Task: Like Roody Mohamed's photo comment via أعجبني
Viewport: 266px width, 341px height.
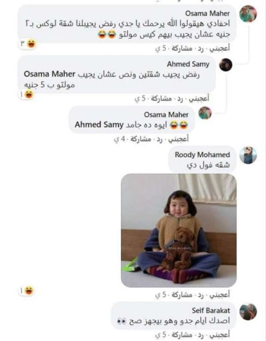Action: tap(219, 294)
